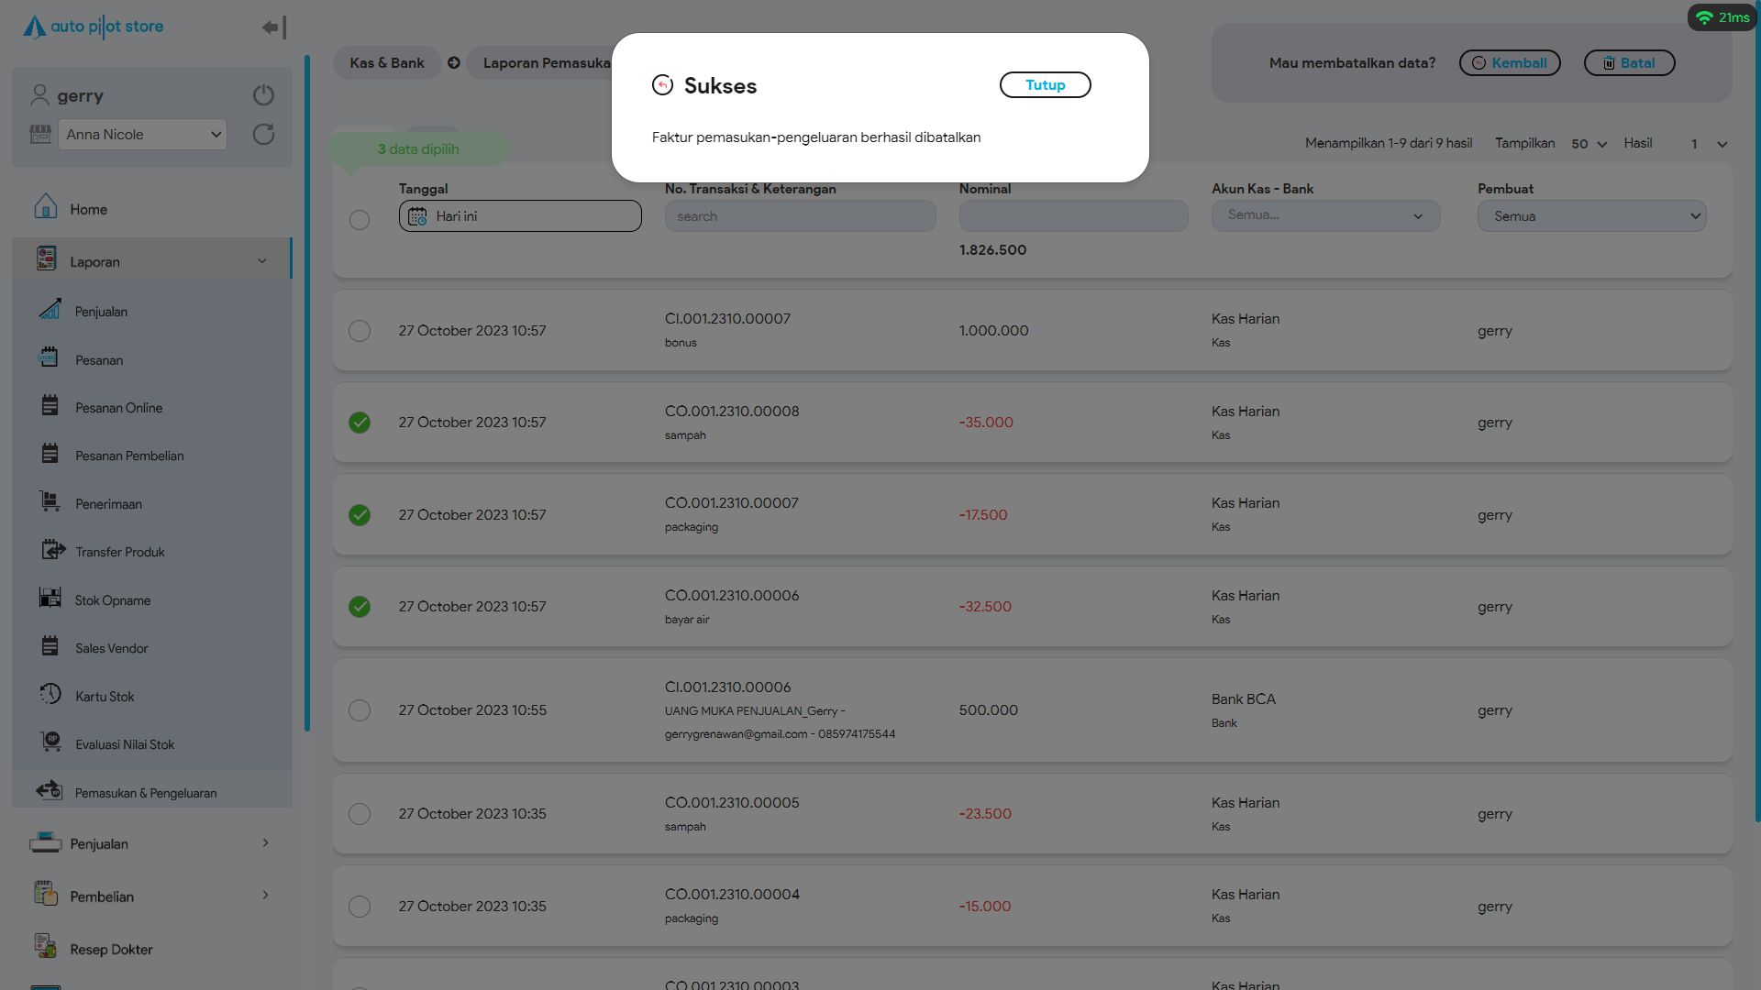Click the Transfer Produk icon
The width and height of the screenshot is (1761, 990).
pyautogui.click(x=52, y=550)
